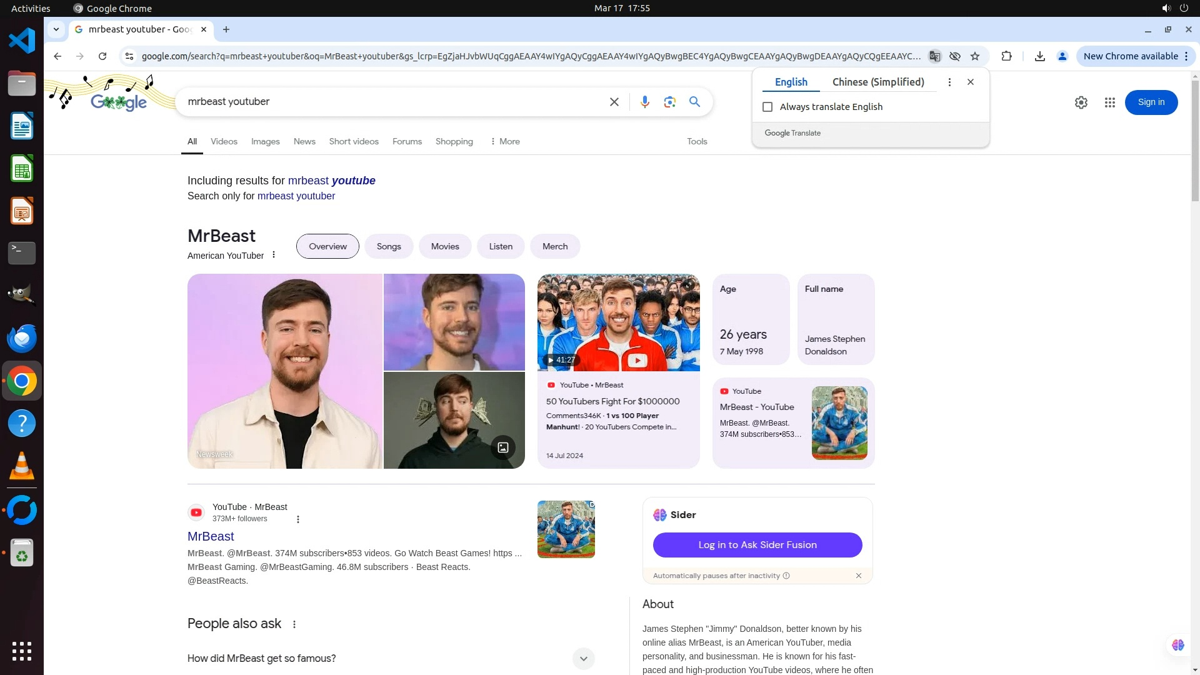
Task: Select the Chinese (Simplified) translate tab
Action: coord(877,82)
